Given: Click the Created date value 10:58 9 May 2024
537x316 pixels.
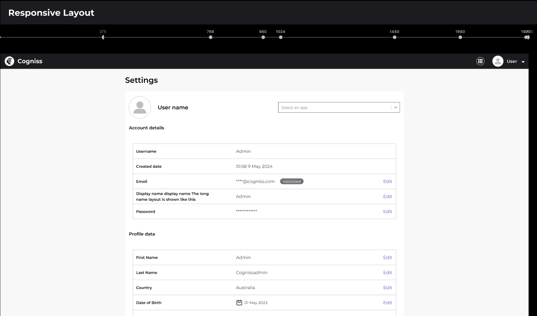Looking at the screenshot, I should click(254, 167).
